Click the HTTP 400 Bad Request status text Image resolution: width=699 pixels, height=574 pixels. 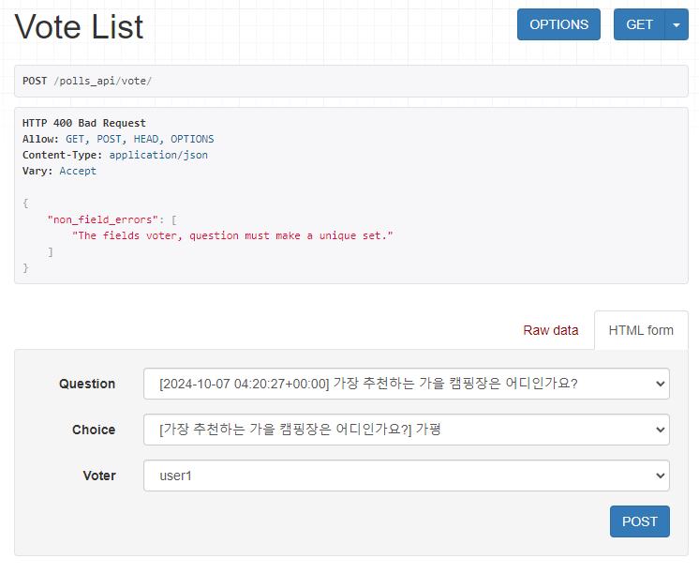coord(84,123)
